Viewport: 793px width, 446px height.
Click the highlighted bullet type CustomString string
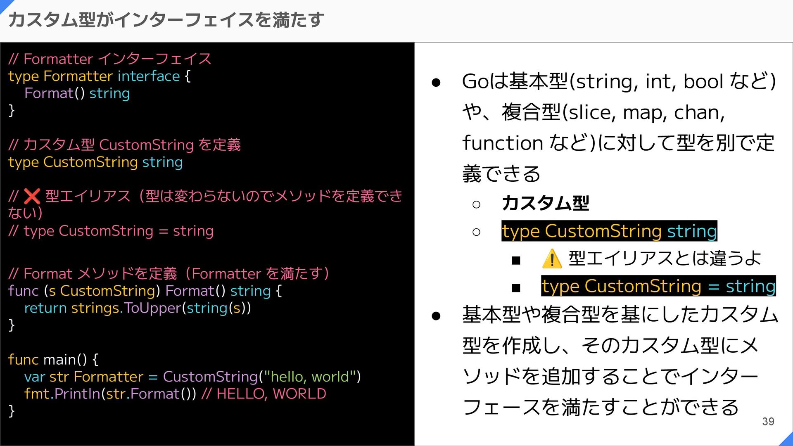coord(609,231)
